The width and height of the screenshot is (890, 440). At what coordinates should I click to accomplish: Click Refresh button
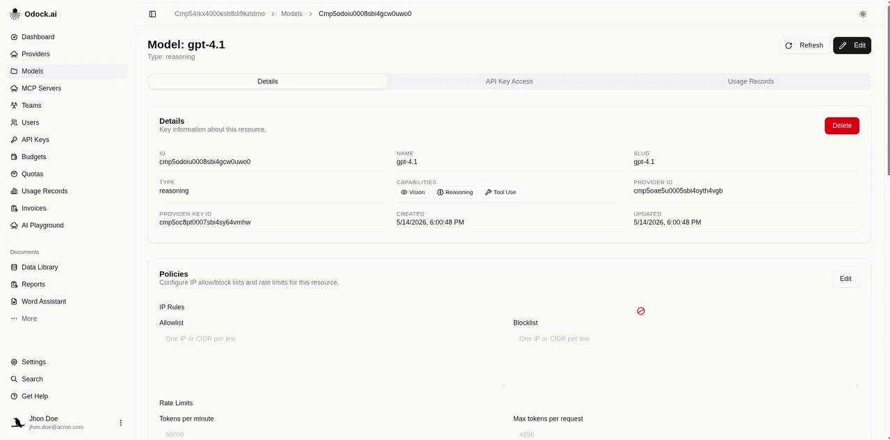coord(804,45)
